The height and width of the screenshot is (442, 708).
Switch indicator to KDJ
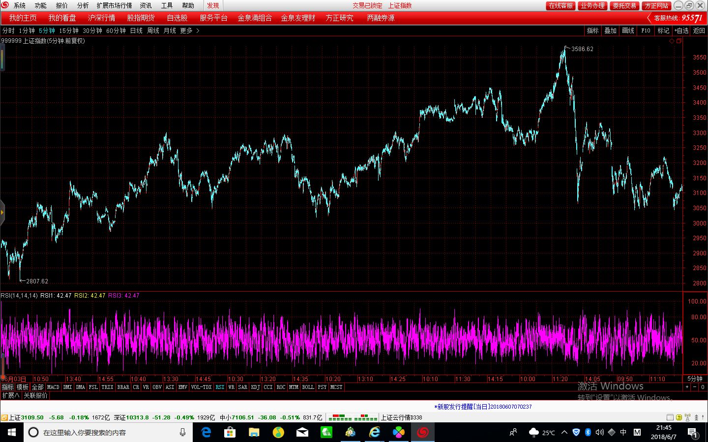[x=255, y=387]
